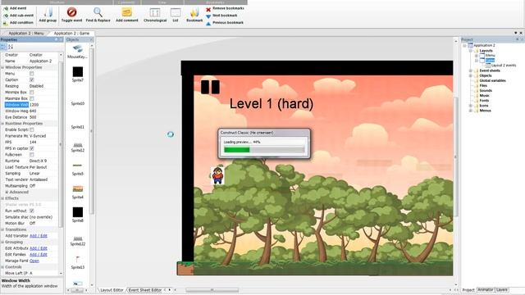Click the layout horizontal scrollbar
Viewport: 525px width, 295px height.
tap(212, 290)
